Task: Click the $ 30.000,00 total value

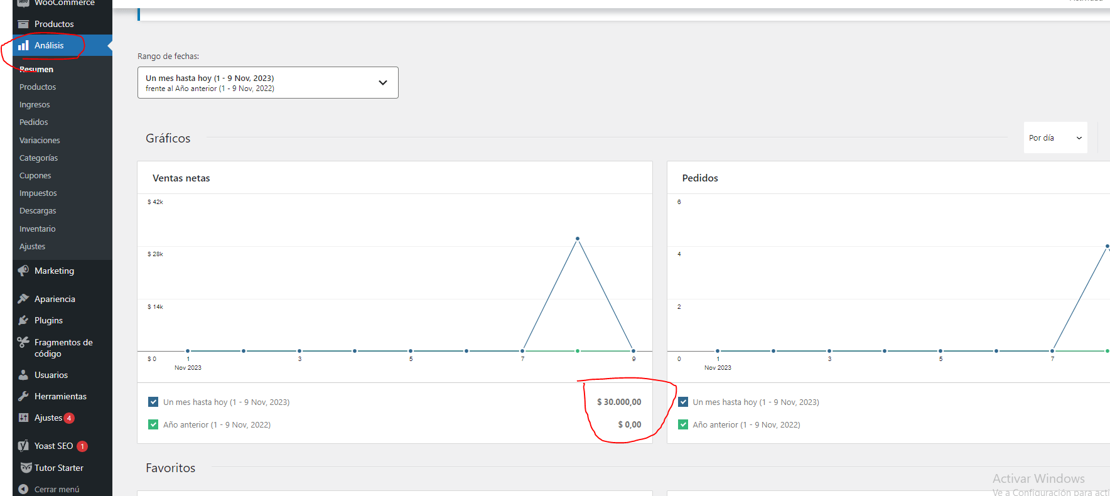Action: coord(619,402)
